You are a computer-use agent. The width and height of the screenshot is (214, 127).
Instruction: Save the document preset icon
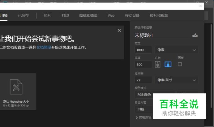(x=195, y=35)
